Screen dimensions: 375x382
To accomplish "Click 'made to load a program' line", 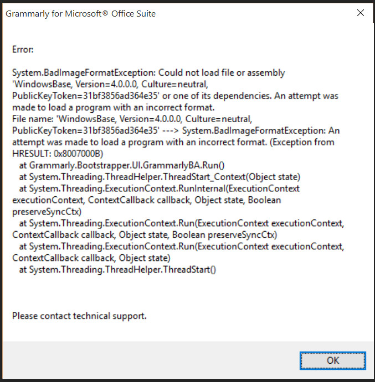I will (x=114, y=107).
